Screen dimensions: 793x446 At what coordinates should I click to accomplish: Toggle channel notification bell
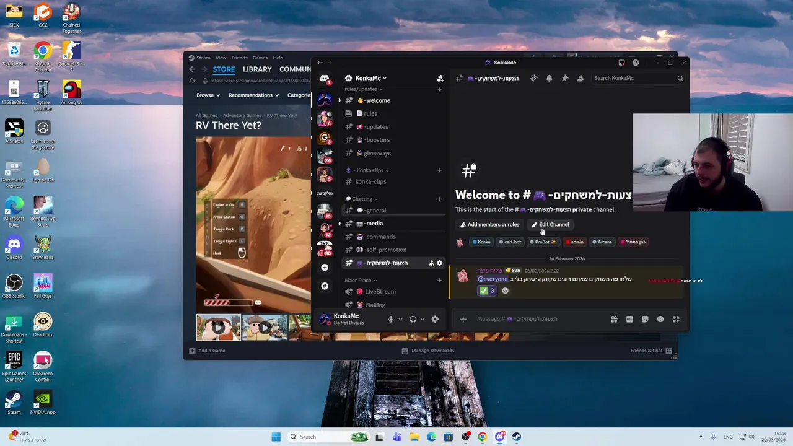pyautogui.click(x=549, y=78)
